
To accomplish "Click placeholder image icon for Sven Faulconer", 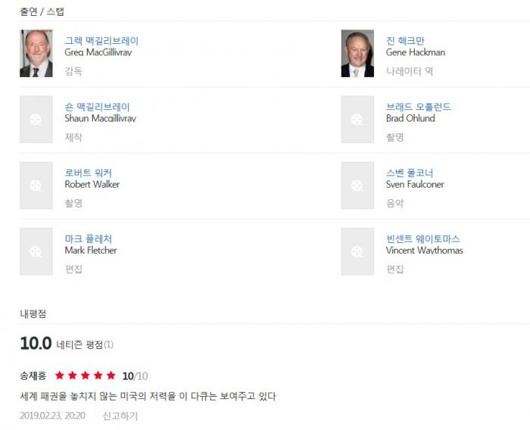I will point(357,185).
